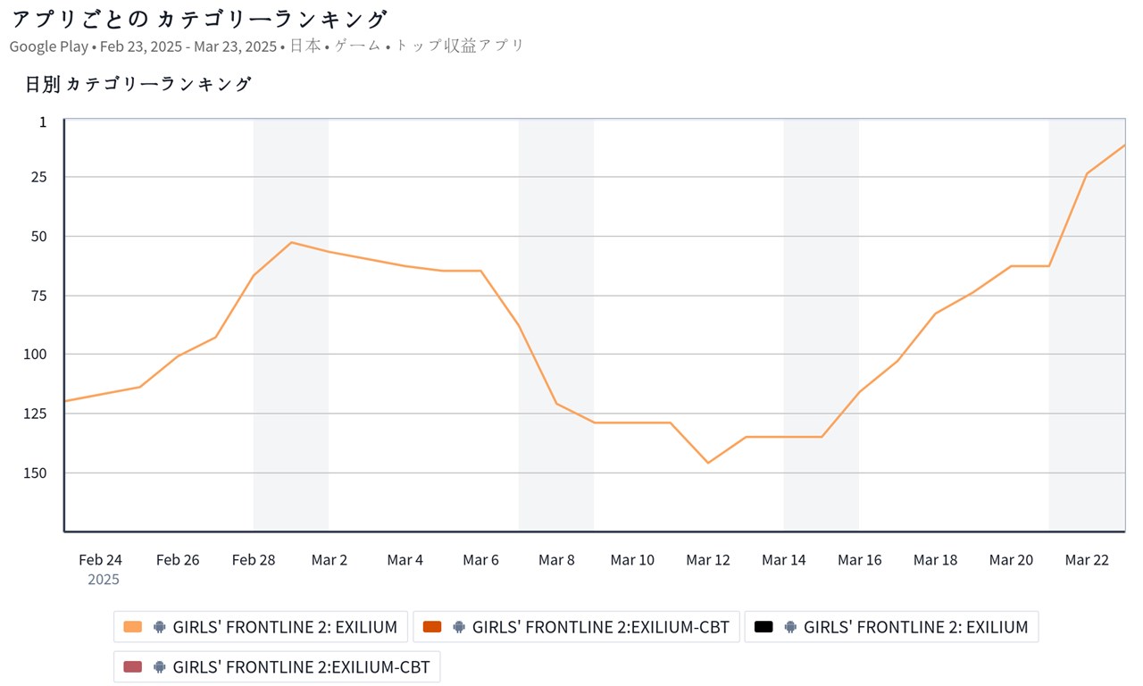
Task: Toggle first GIRLS' FRONTLINE 2: EXILIUM series label
Action: coord(285,627)
